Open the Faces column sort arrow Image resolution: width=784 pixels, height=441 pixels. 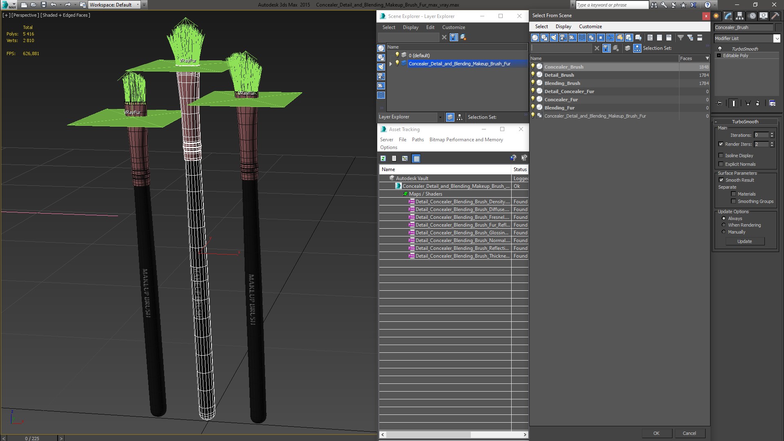click(x=707, y=58)
